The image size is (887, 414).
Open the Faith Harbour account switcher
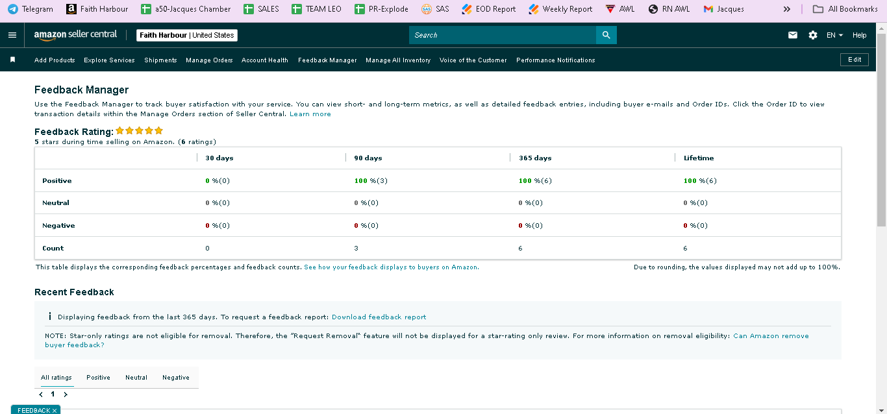187,35
